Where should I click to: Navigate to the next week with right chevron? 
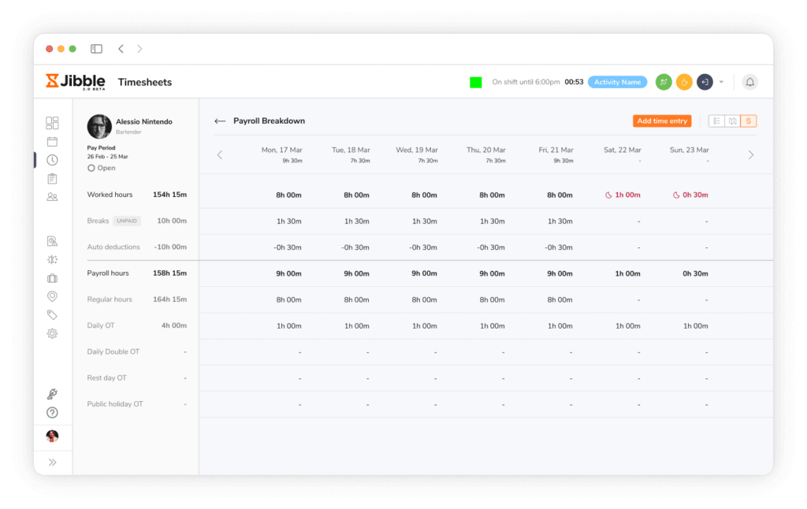click(x=750, y=154)
